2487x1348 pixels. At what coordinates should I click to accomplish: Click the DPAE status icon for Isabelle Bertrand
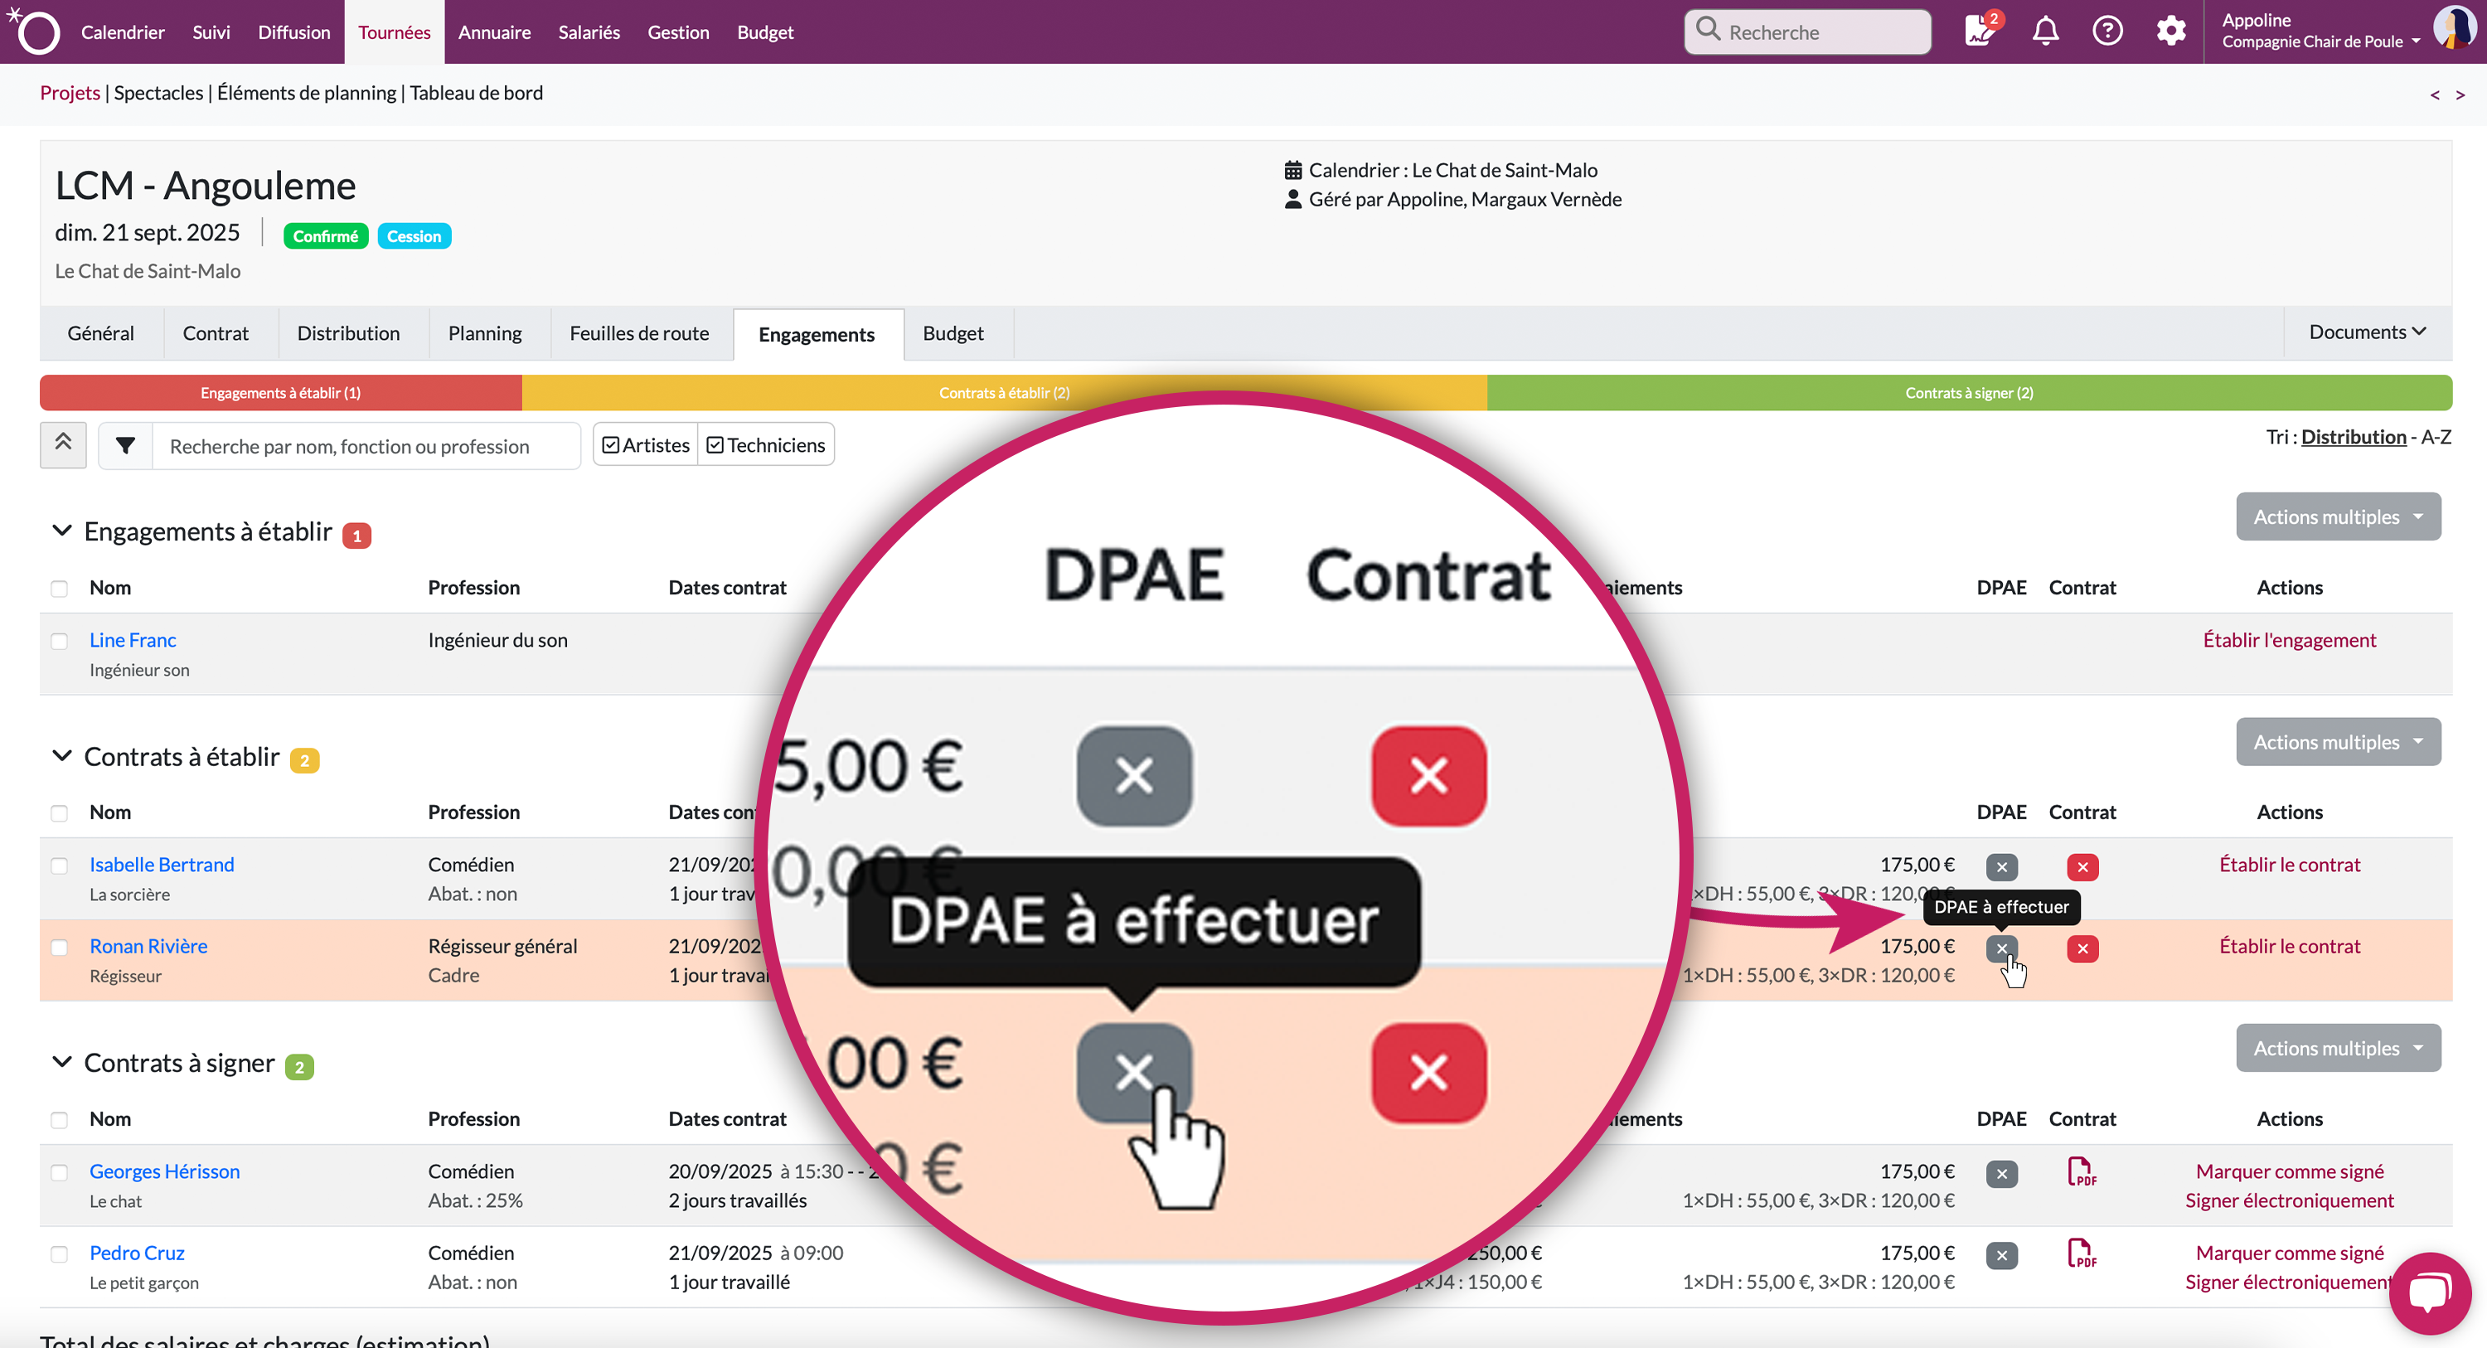click(2001, 866)
